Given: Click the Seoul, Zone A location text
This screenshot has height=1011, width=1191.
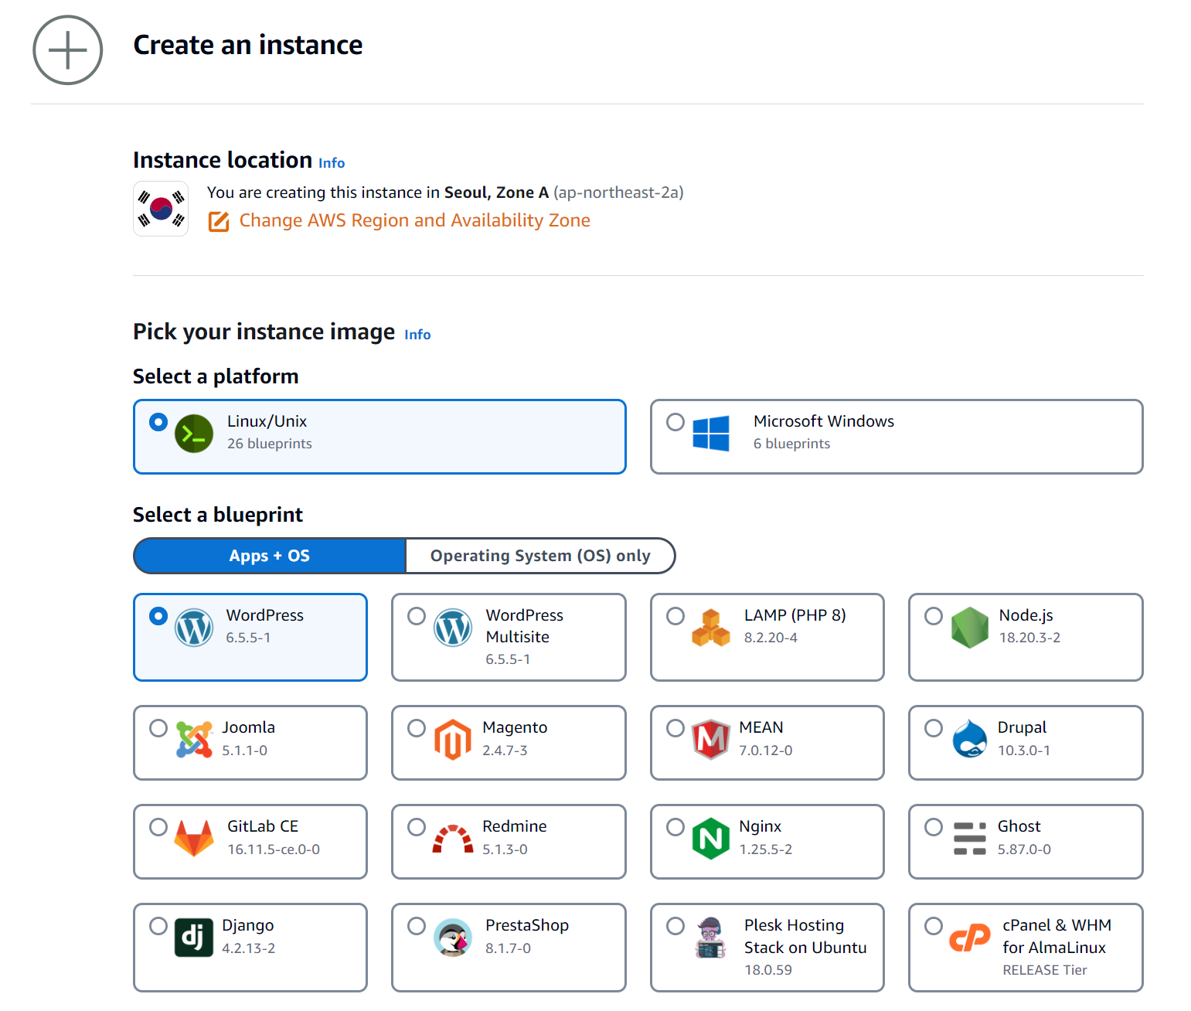Looking at the screenshot, I should coord(497,192).
